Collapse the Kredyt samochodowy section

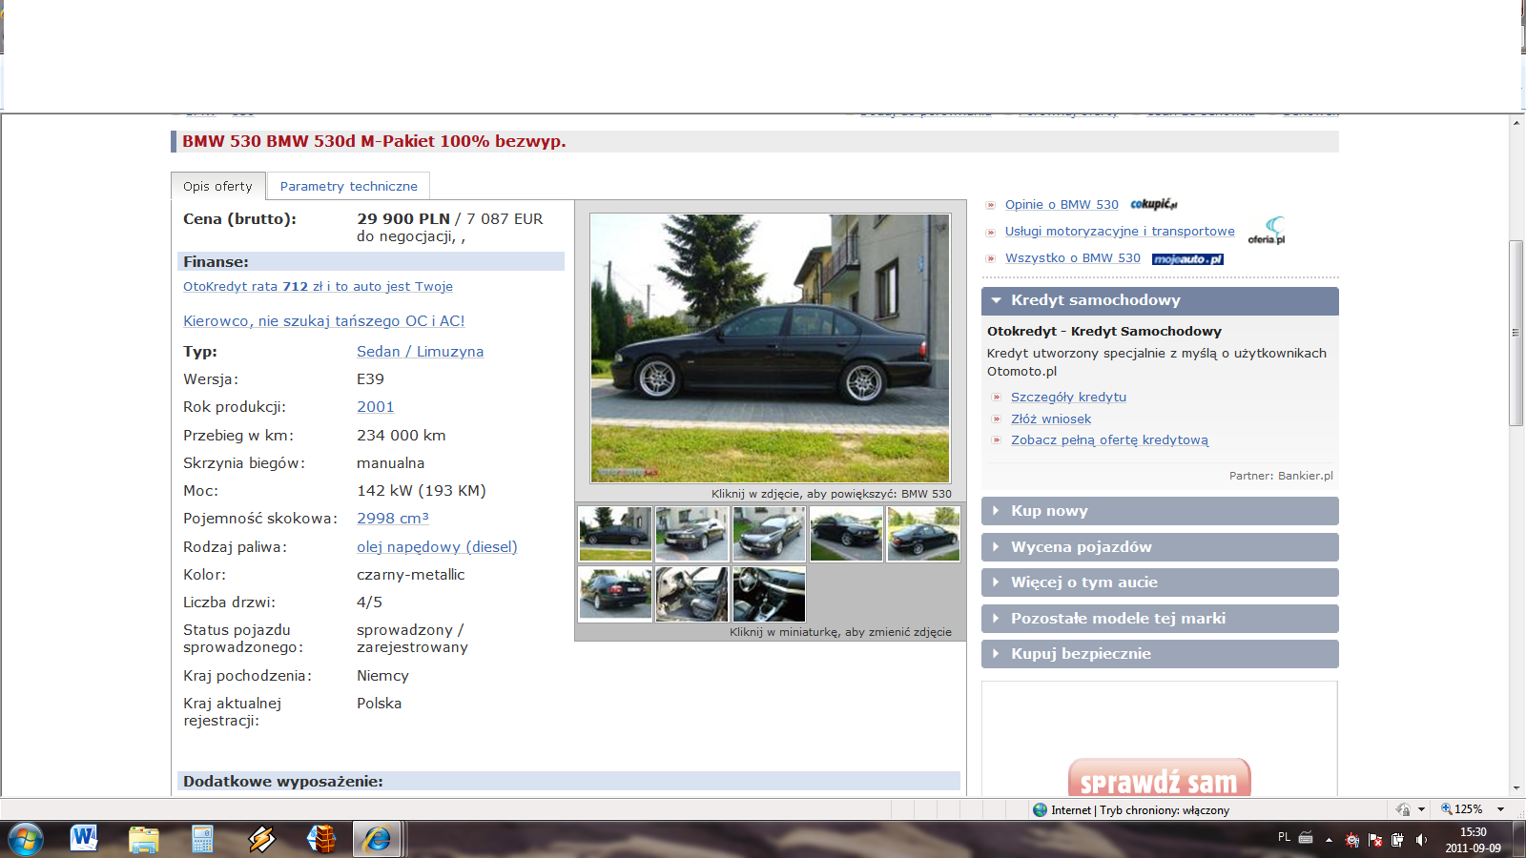pyautogui.click(x=1160, y=300)
